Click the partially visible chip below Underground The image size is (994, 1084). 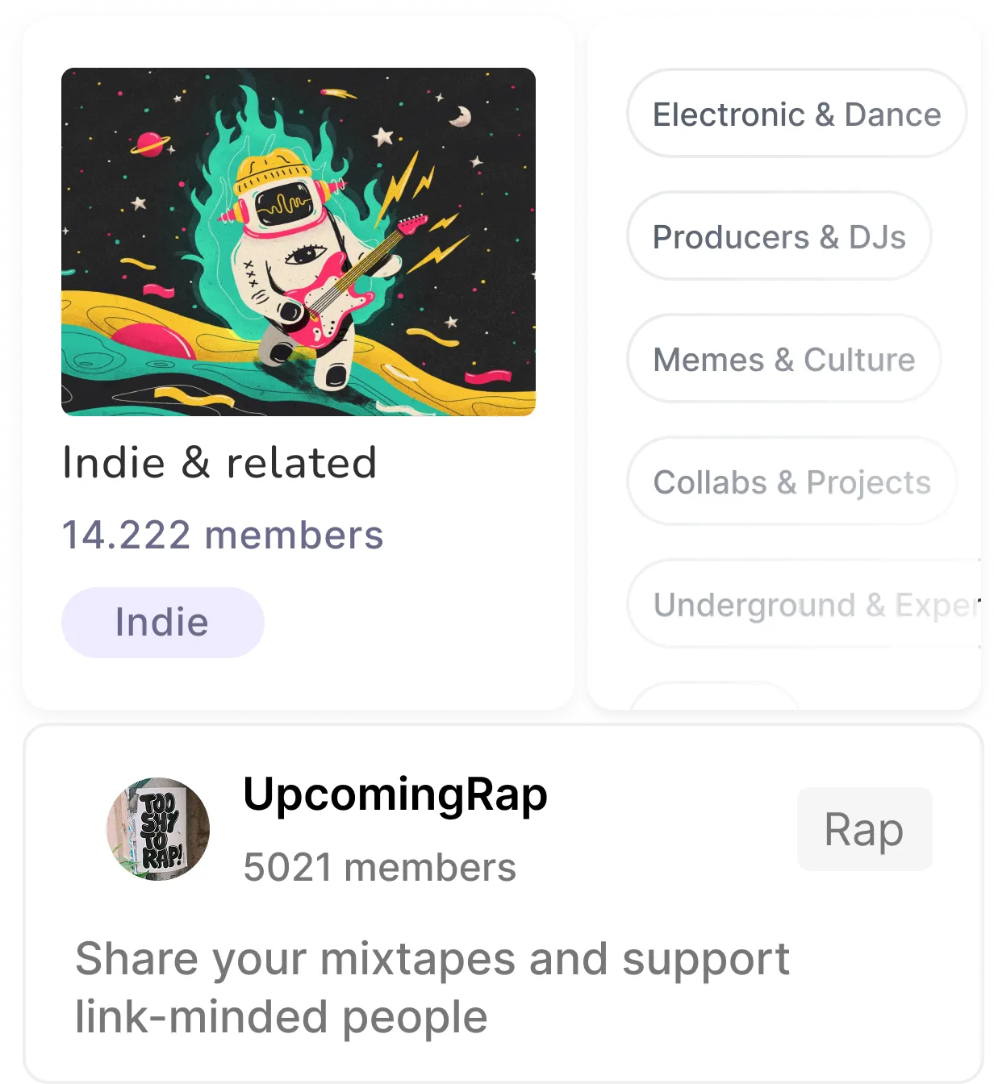coord(713,695)
